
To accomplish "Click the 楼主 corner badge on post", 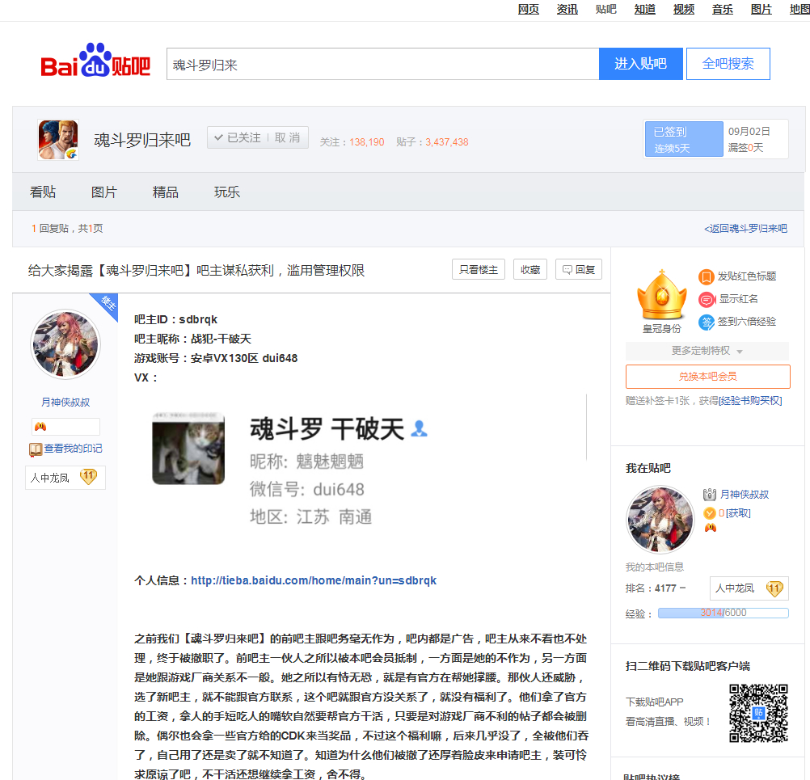I will [106, 304].
